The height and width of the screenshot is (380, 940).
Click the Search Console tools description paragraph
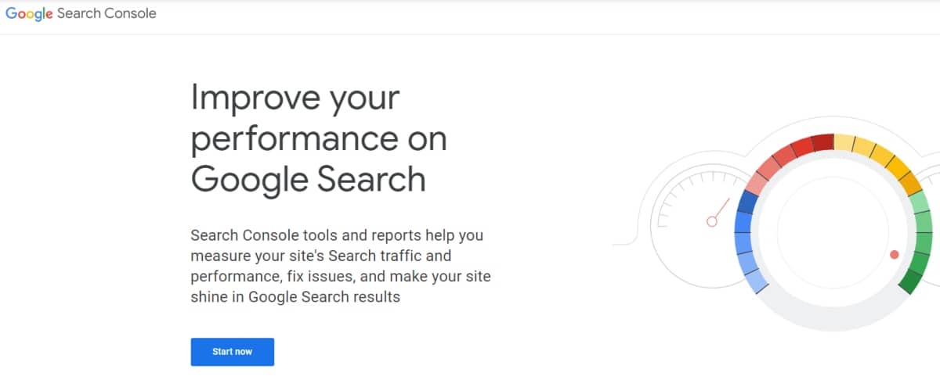coord(340,266)
